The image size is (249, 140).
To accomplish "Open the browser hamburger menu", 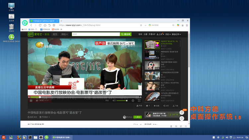I will (187, 25).
